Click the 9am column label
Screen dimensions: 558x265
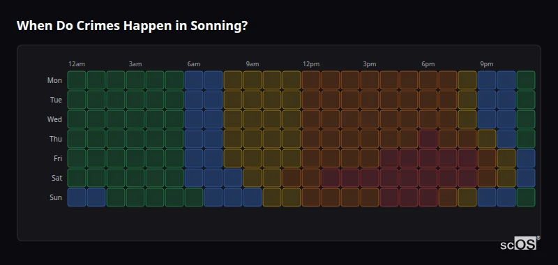[x=252, y=64]
